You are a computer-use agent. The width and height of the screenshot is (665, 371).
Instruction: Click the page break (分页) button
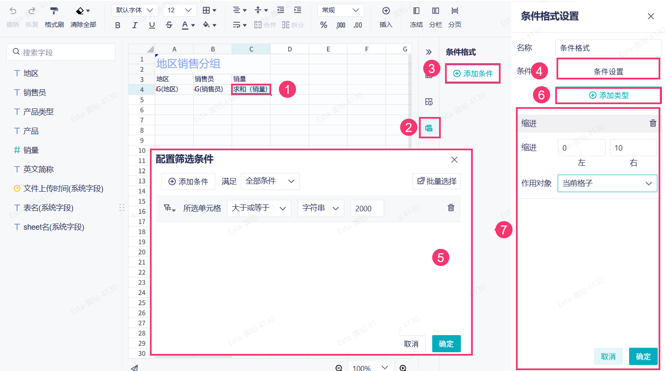click(x=455, y=17)
